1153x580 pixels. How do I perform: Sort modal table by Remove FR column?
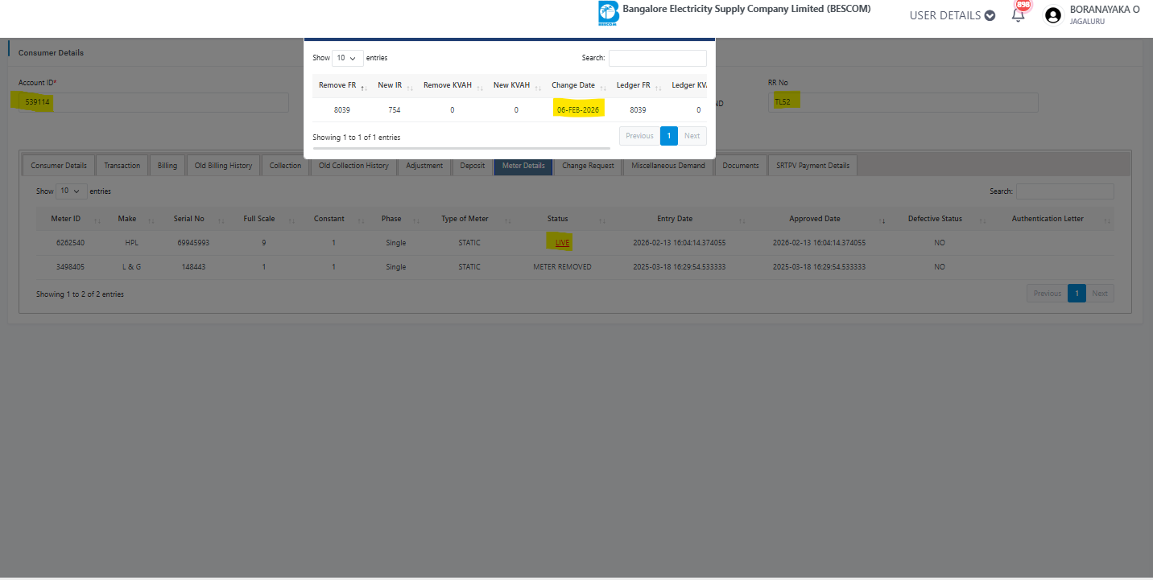click(x=337, y=85)
